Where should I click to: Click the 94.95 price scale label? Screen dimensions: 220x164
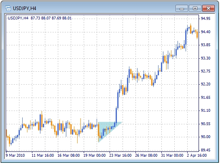click(x=205, y=18)
